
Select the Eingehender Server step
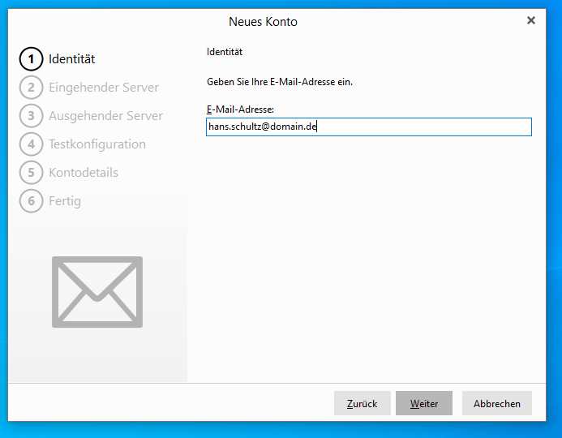point(104,88)
